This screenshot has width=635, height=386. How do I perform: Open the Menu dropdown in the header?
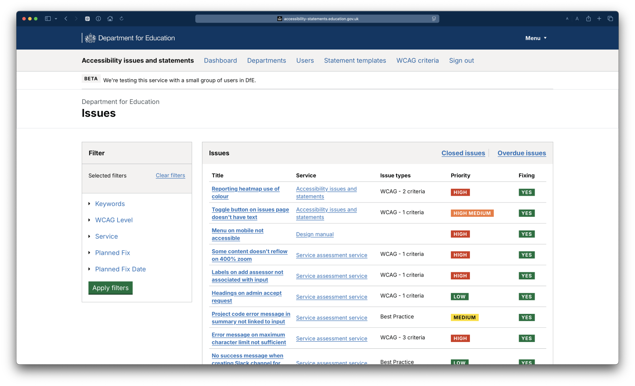tap(535, 38)
